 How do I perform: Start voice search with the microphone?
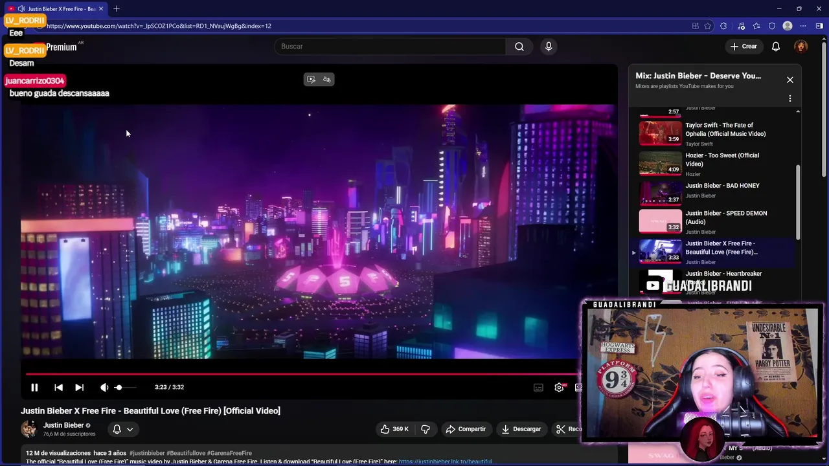pyautogui.click(x=549, y=47)
